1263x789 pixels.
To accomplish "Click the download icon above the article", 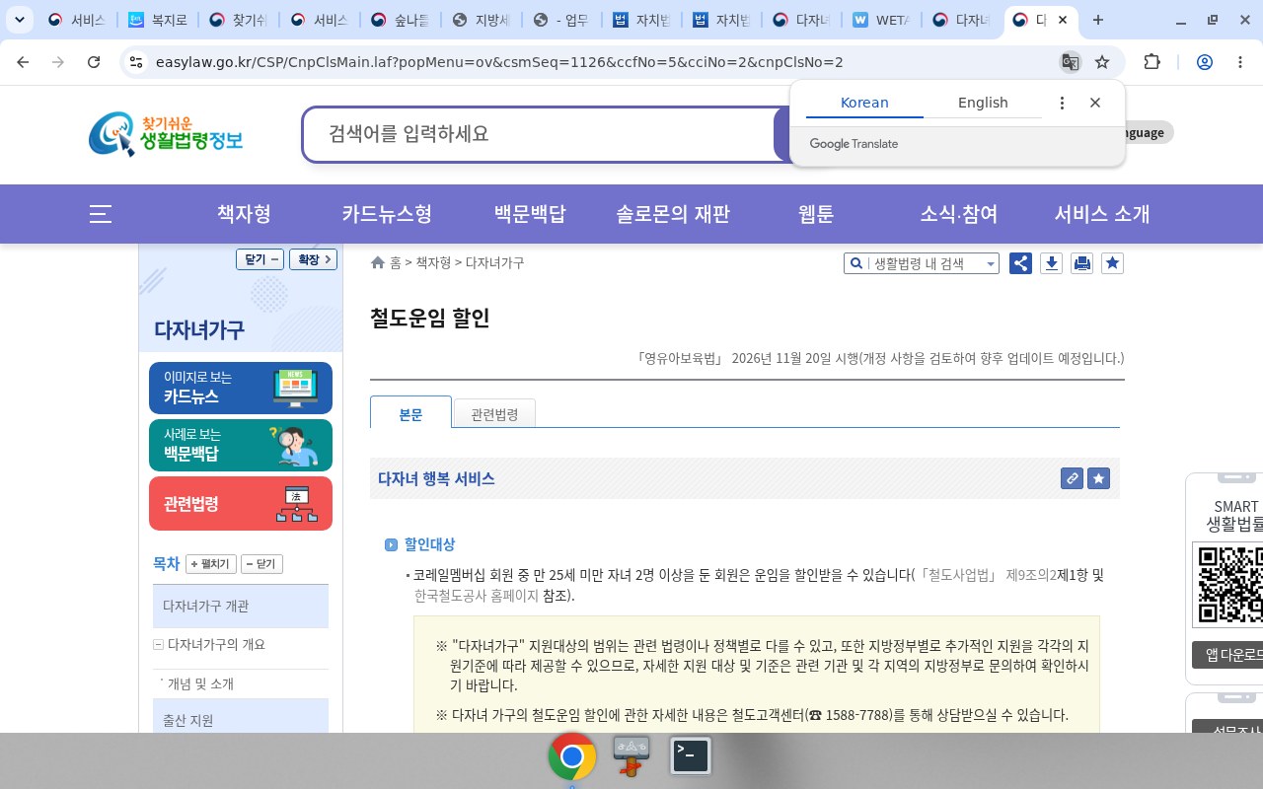I will [1051, 263].
